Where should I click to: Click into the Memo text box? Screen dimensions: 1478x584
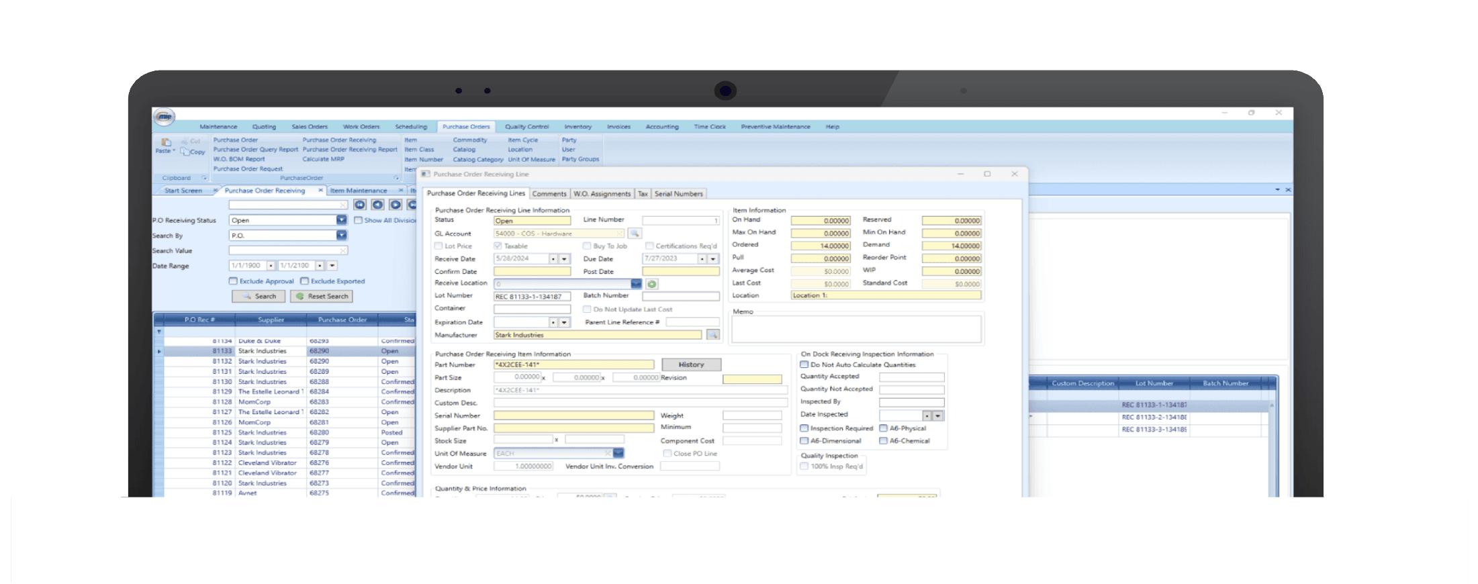[x=856, y=329]
